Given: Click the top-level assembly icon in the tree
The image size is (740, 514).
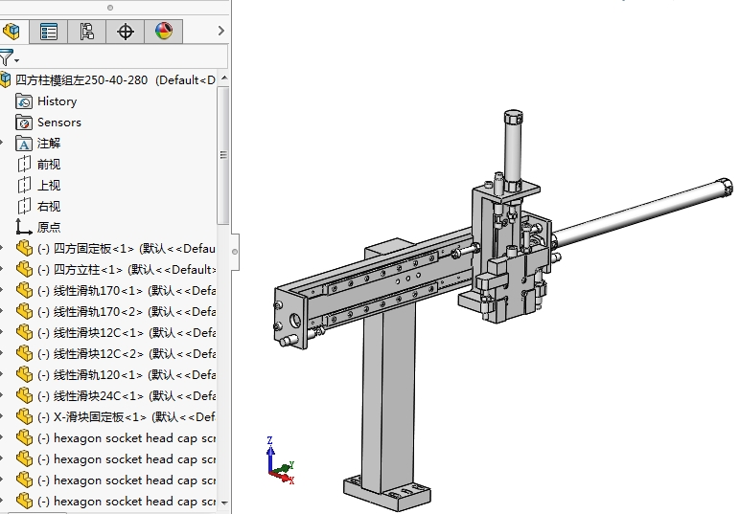Looking at the screenshot, I should 5,80.
